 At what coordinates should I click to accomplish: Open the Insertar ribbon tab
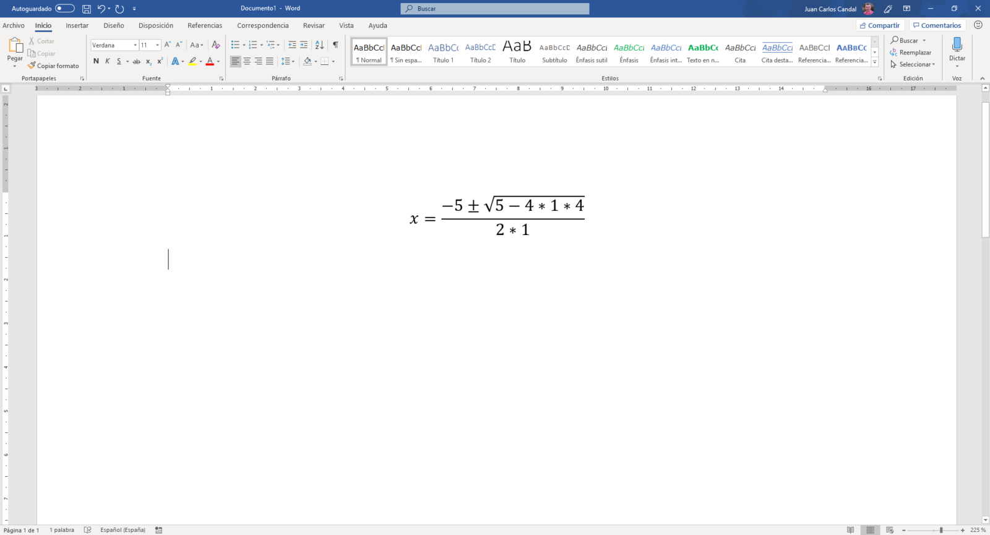coord(77,26)
